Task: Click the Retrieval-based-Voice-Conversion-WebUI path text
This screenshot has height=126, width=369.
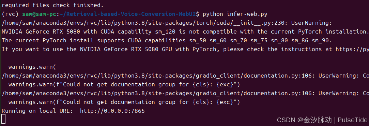Action: click(x=127, y=14)
